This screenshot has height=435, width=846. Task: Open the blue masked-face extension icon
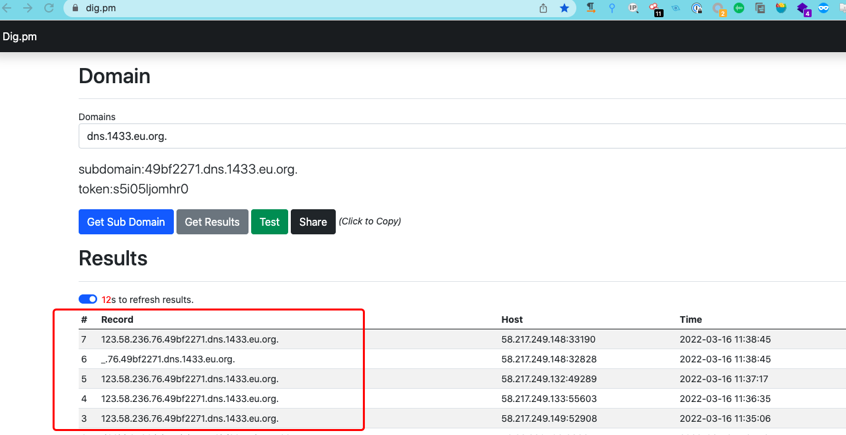(824, 8)
